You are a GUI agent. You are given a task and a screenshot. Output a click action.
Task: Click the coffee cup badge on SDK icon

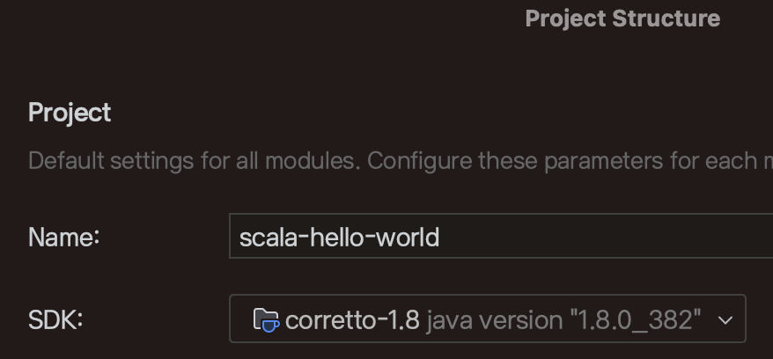pos(271,324)
